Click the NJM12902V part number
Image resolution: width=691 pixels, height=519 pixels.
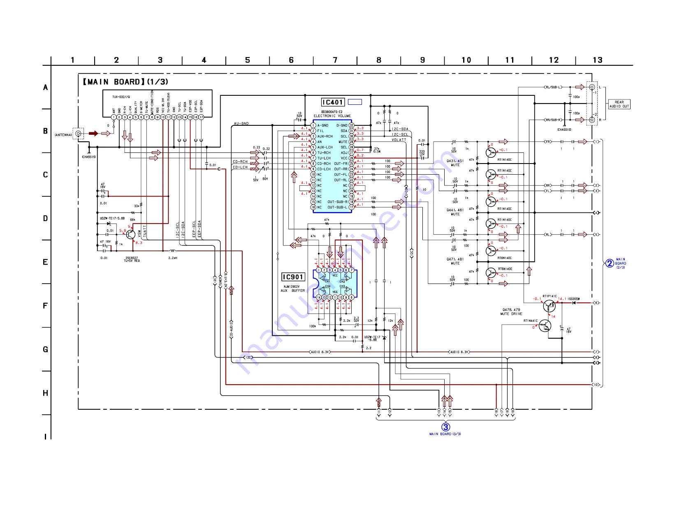(x=292, y=286)
